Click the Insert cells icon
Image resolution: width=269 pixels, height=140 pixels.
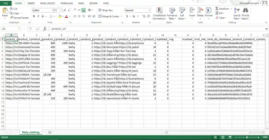pos(192,10)
